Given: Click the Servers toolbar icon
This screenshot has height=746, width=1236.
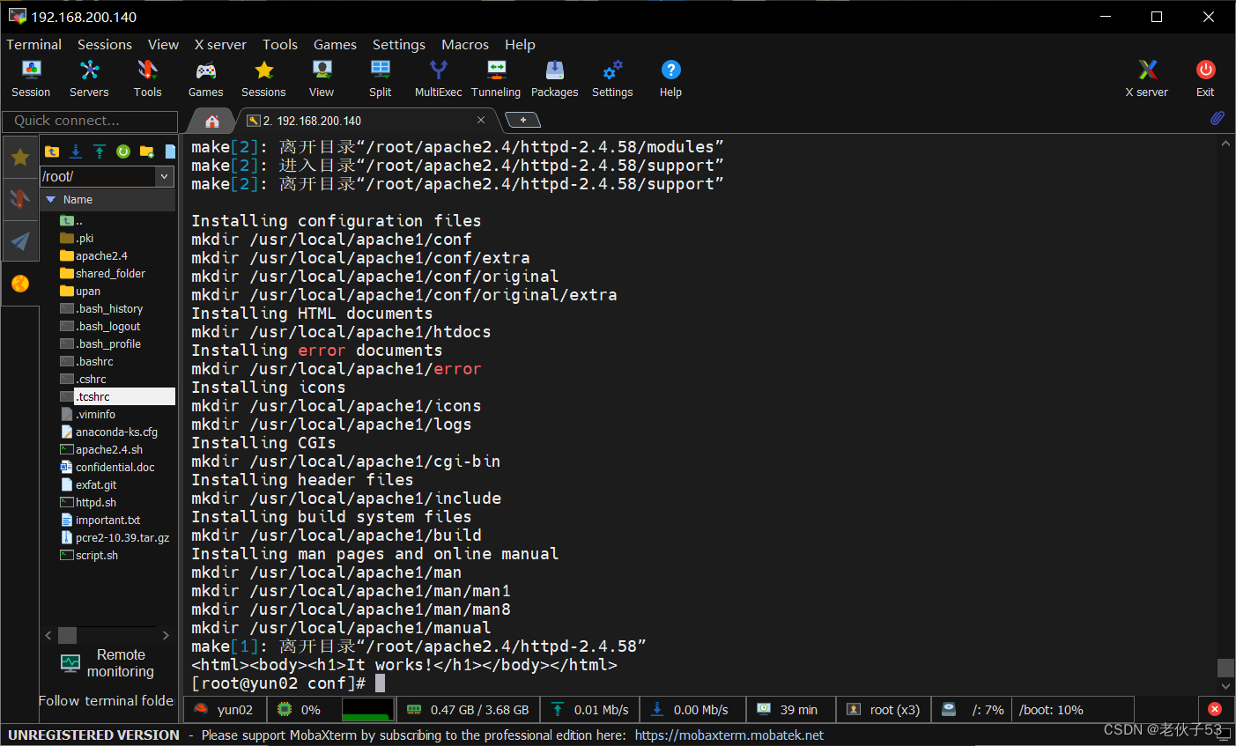Looking at the screenshot, I should tap(89, 78).
